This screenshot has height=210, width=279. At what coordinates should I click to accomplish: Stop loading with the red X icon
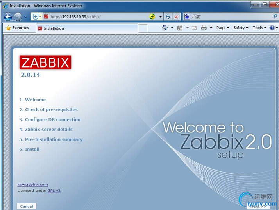pos(176,17)
